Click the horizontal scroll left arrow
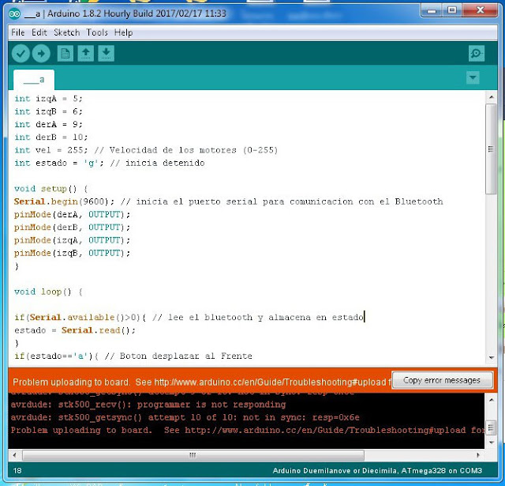Viewport: 505px width, 486px height. click(14, 455)
